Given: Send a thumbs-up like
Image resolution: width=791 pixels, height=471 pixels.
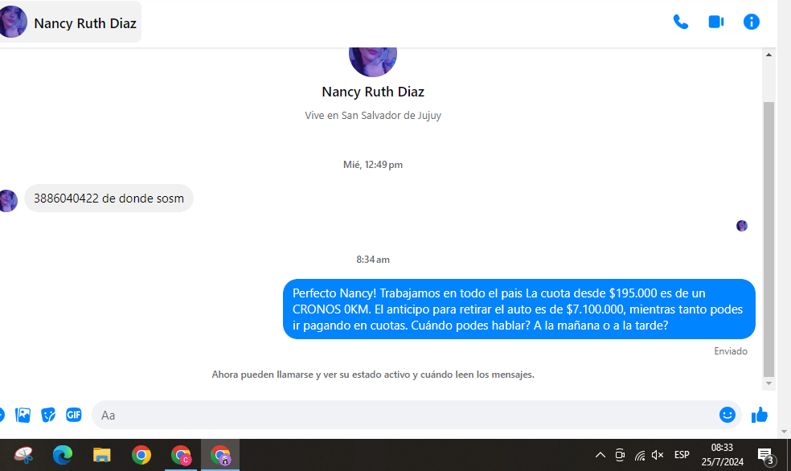Looking at the screenshot, I should (760, 415).
